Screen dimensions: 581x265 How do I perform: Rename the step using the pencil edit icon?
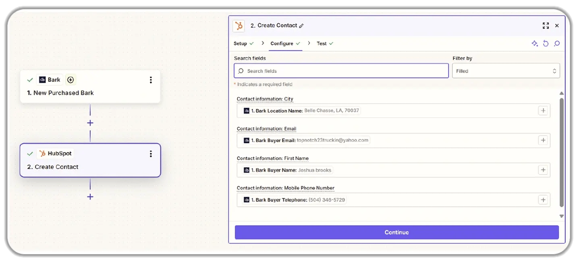coord(302,25)
